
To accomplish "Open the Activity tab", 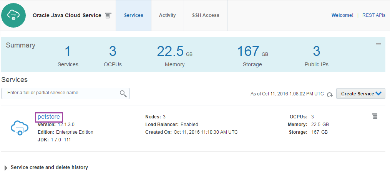I will point(168,15).
